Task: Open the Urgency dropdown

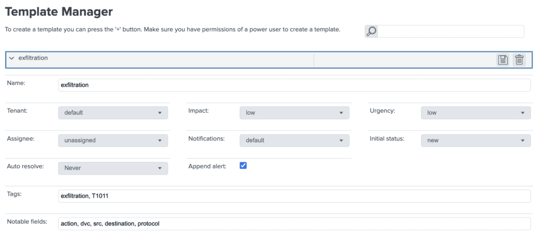Action: (476, 113)
